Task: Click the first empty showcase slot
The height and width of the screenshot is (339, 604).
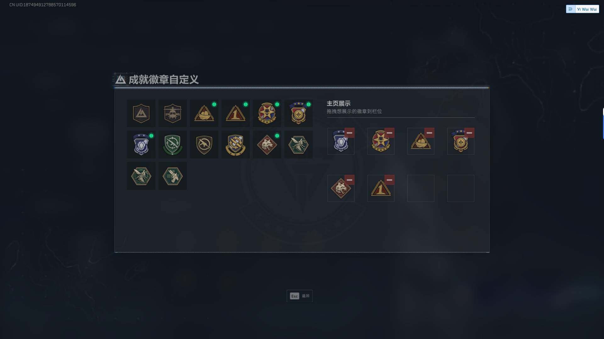Action: pos(421,188)
